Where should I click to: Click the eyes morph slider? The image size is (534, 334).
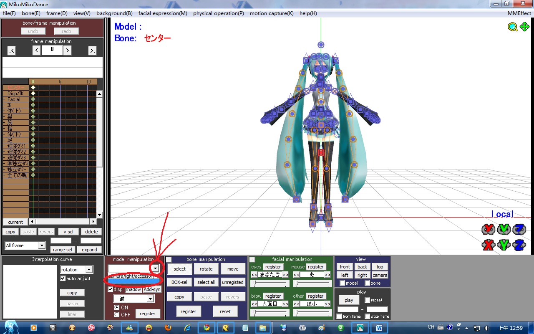pos(270,284)
